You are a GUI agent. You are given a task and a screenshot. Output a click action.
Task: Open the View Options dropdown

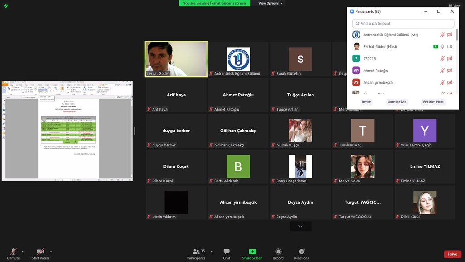pyautogui.click(x=270, y=3)
